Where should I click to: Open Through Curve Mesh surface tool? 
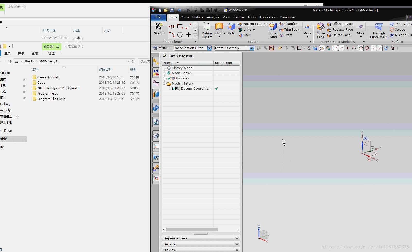(x=379, y=30)
